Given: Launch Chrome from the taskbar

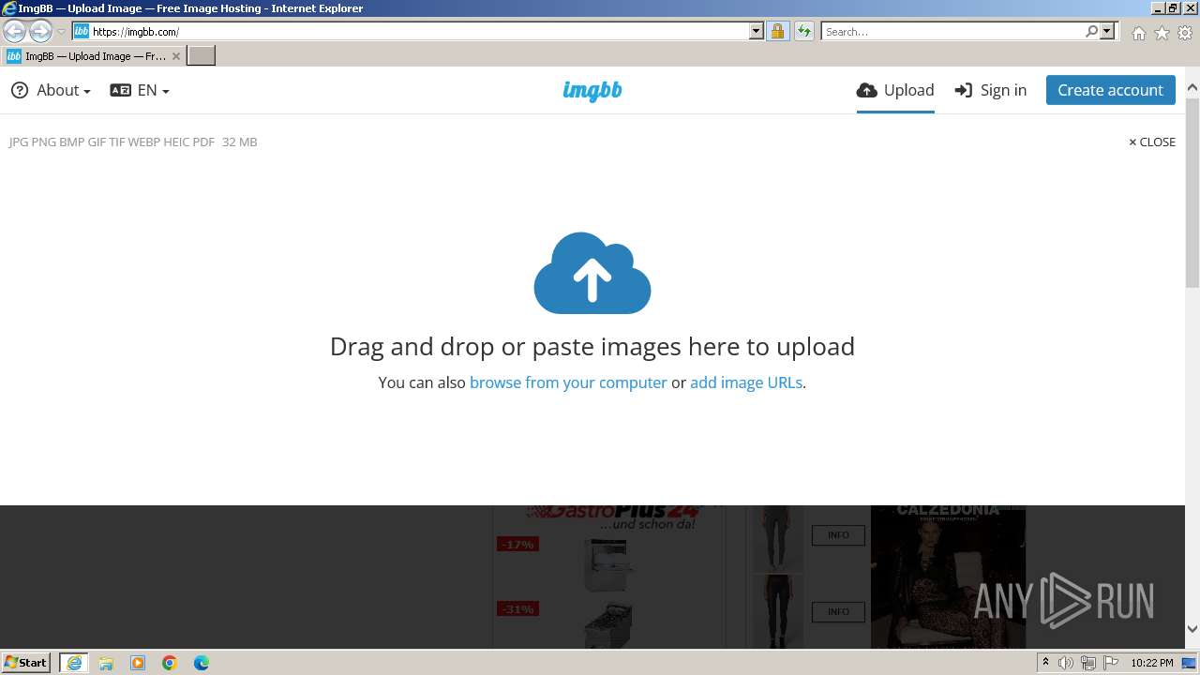Looking at the screenshot, I should [170, 663].
